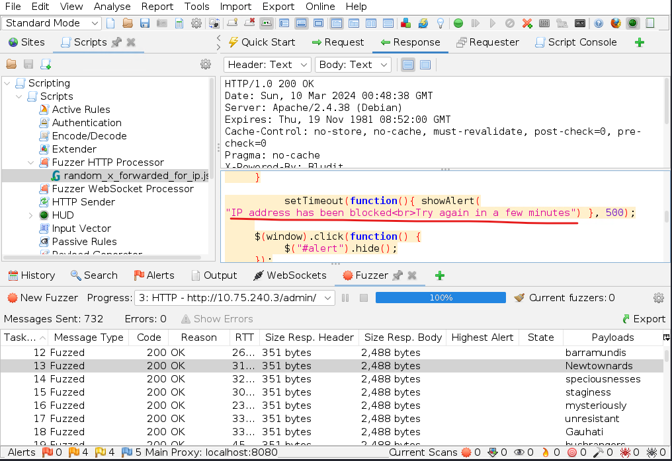Image resolution: width=672 pixels, height=461 pixels.
Task: Click the load script folder icon
Action: (x=11, y=64)
